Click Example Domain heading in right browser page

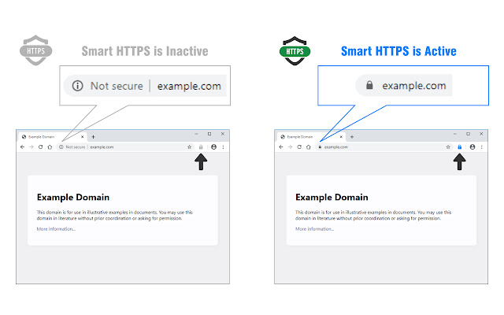coord(332,197)
